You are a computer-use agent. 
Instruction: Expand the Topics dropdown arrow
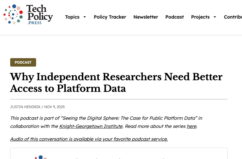point(85,17)
